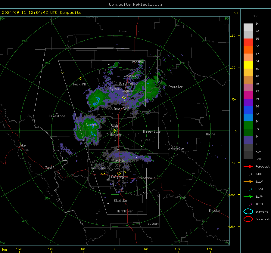Click the yellow diamond marker below RedDeer
Viewport: 271px width, 253px height.
point(124,98)
